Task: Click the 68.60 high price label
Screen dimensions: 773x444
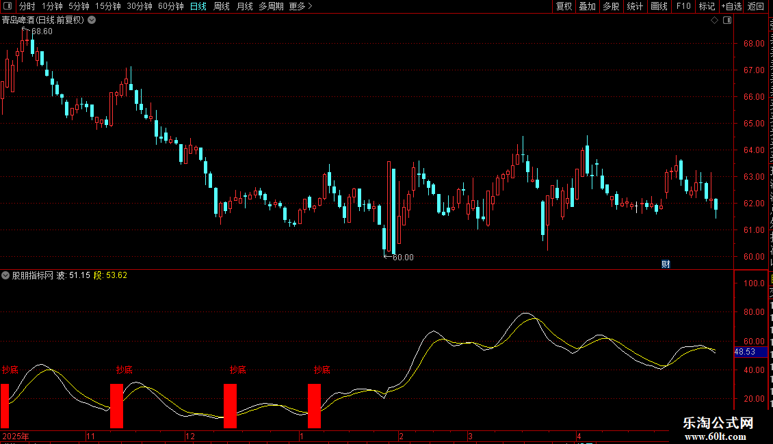Action: [42, 31]
